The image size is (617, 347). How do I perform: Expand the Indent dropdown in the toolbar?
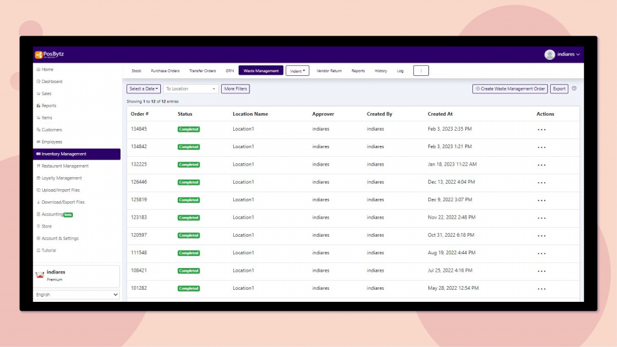coord(297,70)
